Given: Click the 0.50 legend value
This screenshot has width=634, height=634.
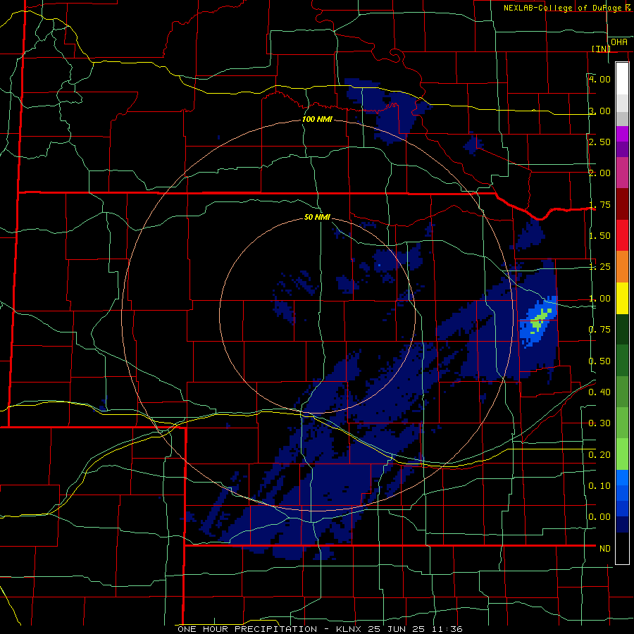Looking at the screenshot, I should pos(599,361).
